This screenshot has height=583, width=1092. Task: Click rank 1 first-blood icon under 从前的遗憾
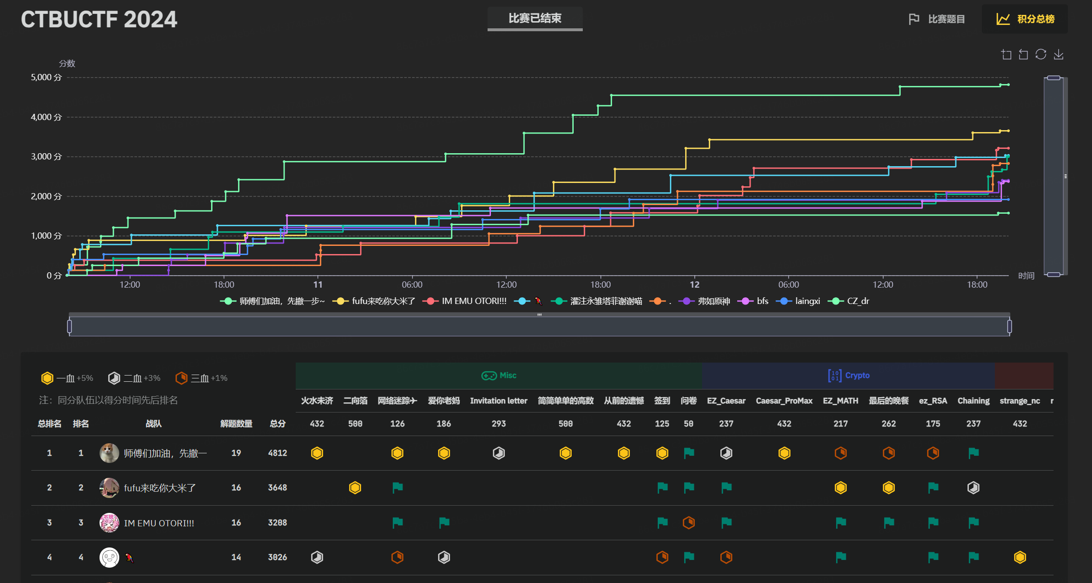tap(624, 453)
